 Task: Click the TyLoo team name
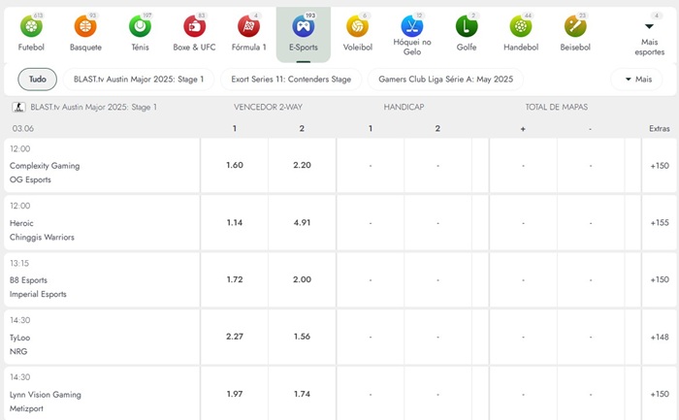(x=20, y=338)
